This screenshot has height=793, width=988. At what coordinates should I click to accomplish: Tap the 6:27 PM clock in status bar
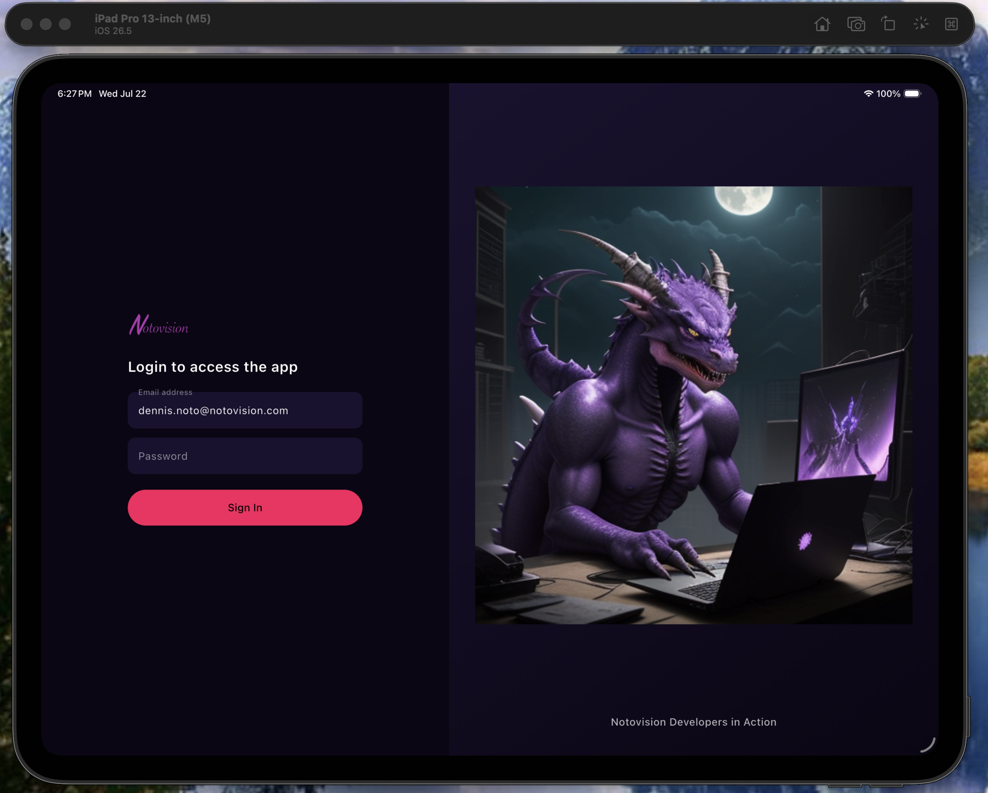coord(74,94)
